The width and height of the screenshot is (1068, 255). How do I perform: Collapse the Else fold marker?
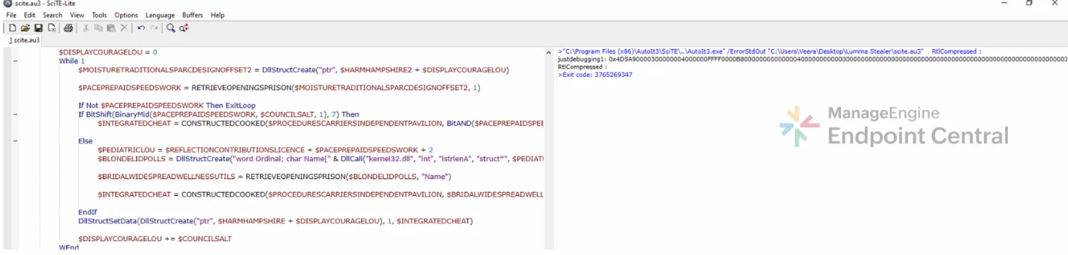coord(15,140)
